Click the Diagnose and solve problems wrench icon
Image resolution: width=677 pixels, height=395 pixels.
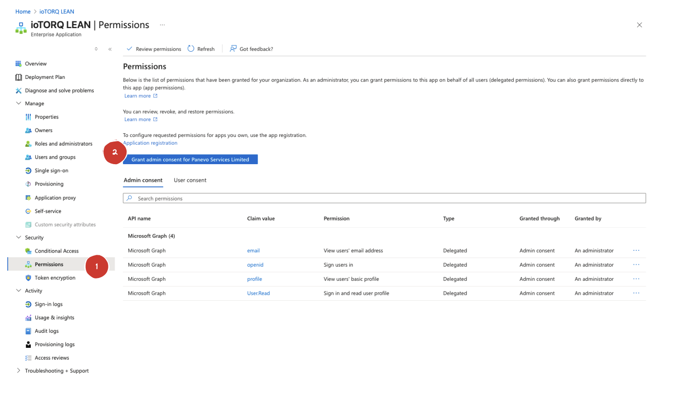(19, 90)
